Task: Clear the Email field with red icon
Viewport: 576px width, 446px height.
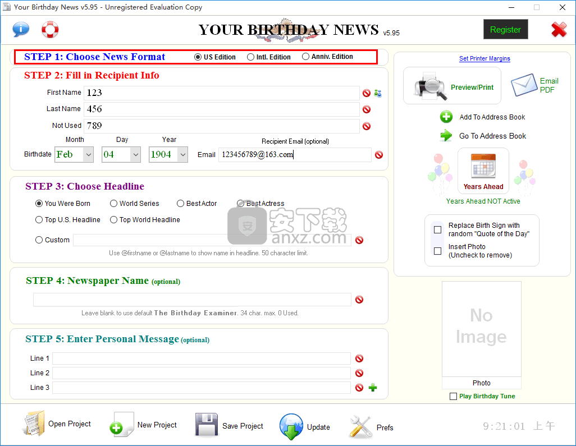Action: [379, 155]
